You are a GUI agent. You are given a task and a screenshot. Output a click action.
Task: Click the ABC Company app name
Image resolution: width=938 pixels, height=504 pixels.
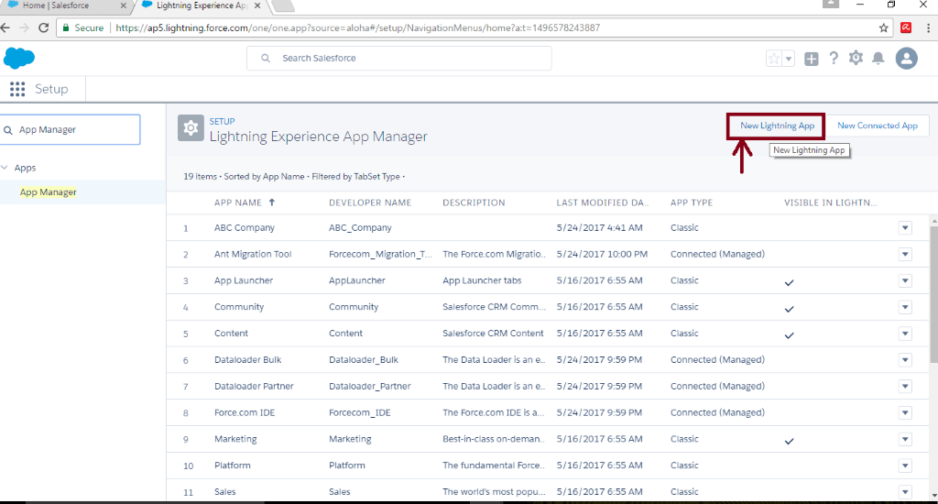pyautogui.click(x=244, y=228)
